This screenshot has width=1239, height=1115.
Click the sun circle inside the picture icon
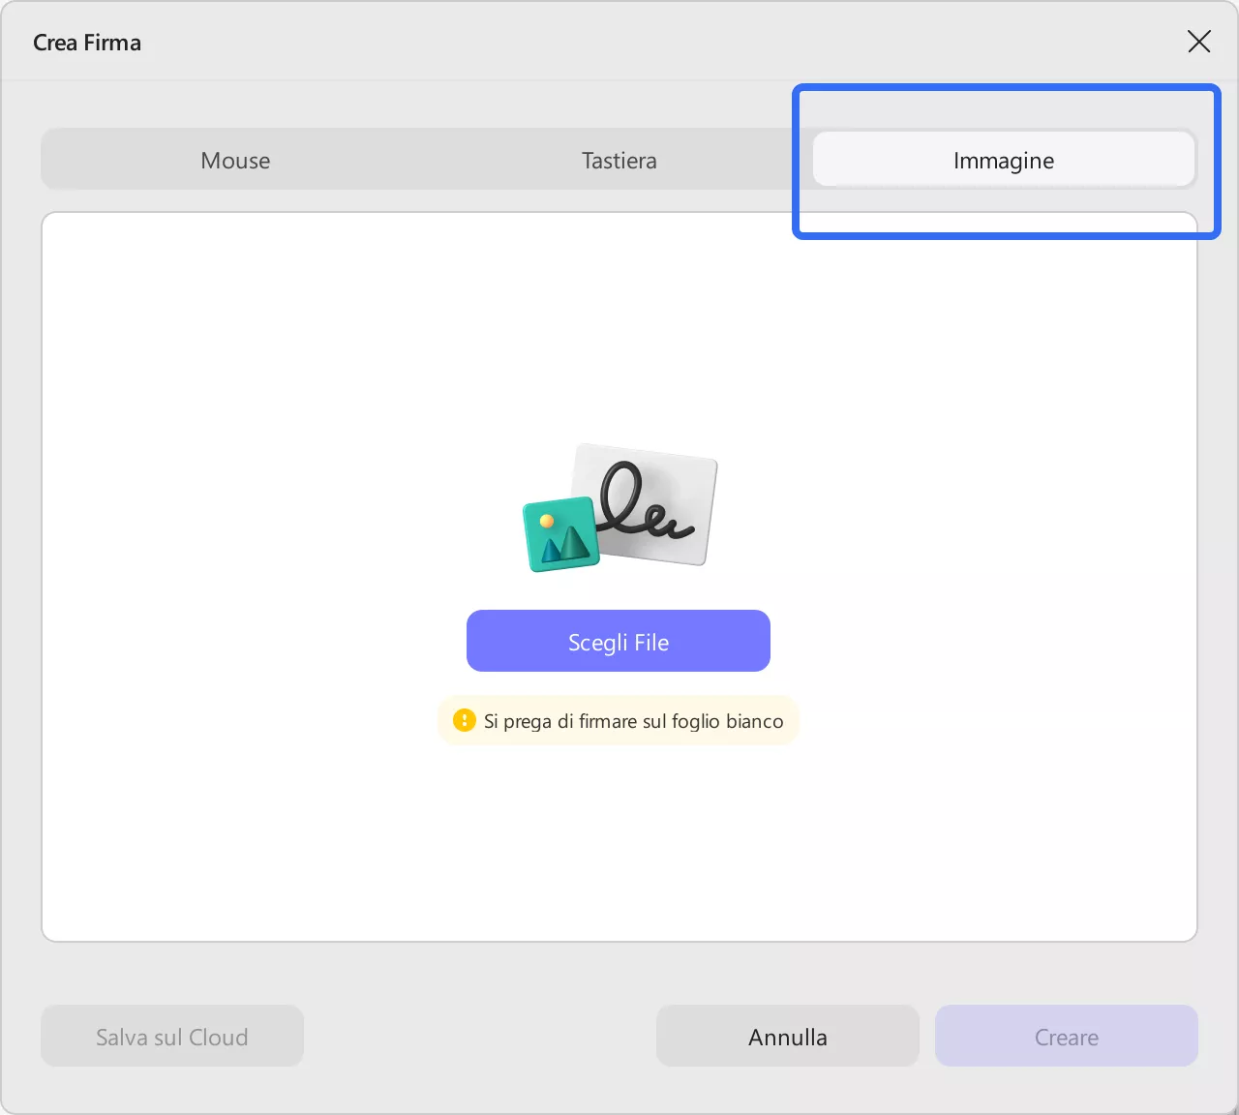coord(549,523)
